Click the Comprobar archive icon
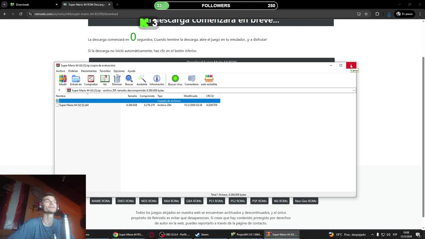The image size is (425, 239). pyautogui.click(x=91, y=80)
